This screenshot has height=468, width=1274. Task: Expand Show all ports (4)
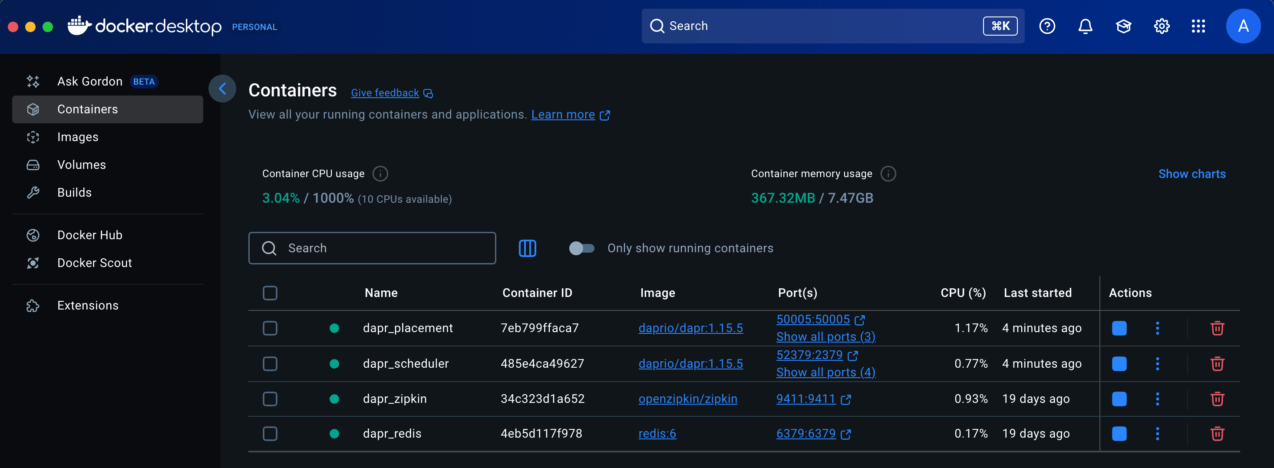click(826, 372)
